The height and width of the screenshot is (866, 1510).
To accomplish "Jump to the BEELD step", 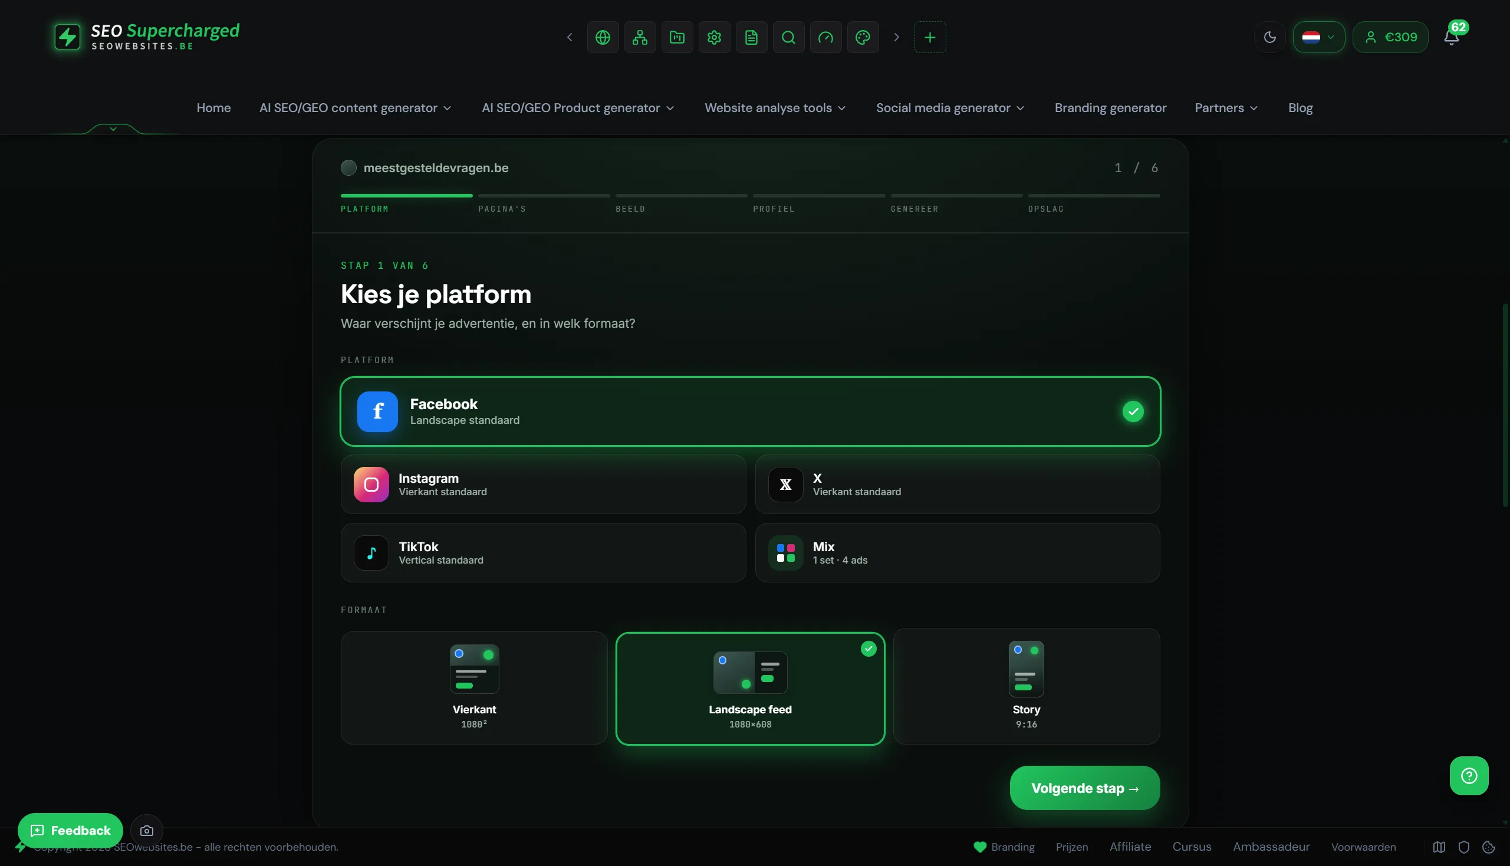I will click(630, 209).
